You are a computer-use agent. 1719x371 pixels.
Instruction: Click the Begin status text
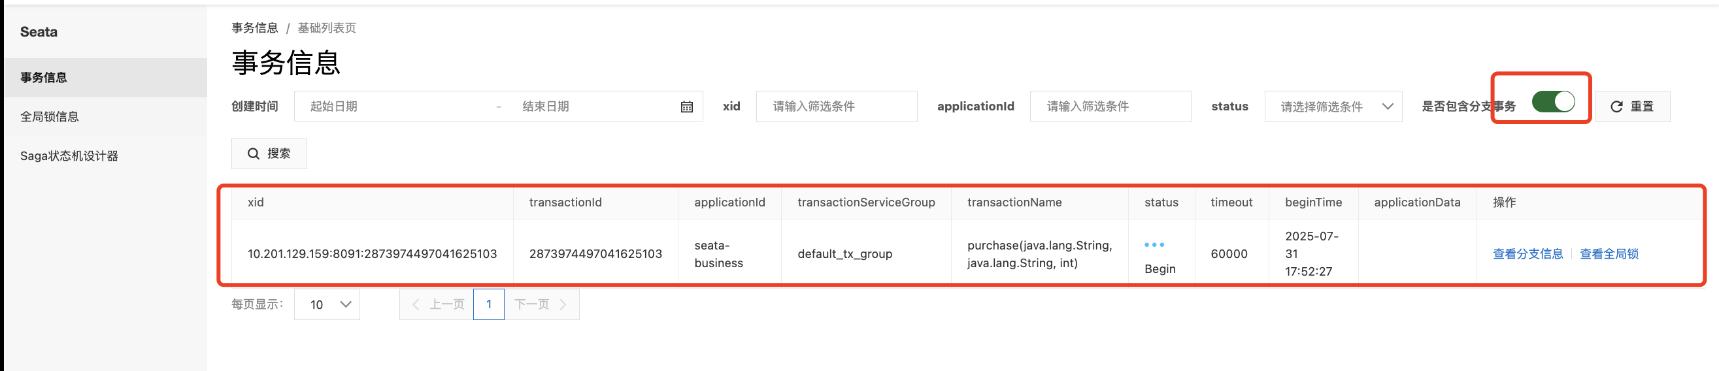pos(1160,269)
